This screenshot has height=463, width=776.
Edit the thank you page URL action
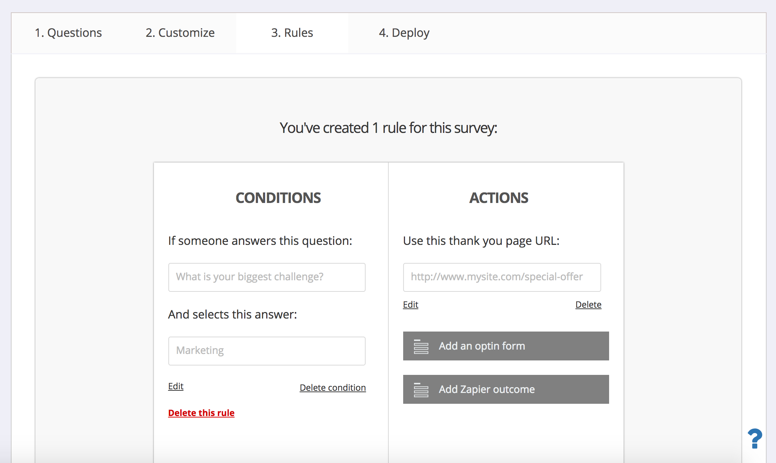point(410,304)
